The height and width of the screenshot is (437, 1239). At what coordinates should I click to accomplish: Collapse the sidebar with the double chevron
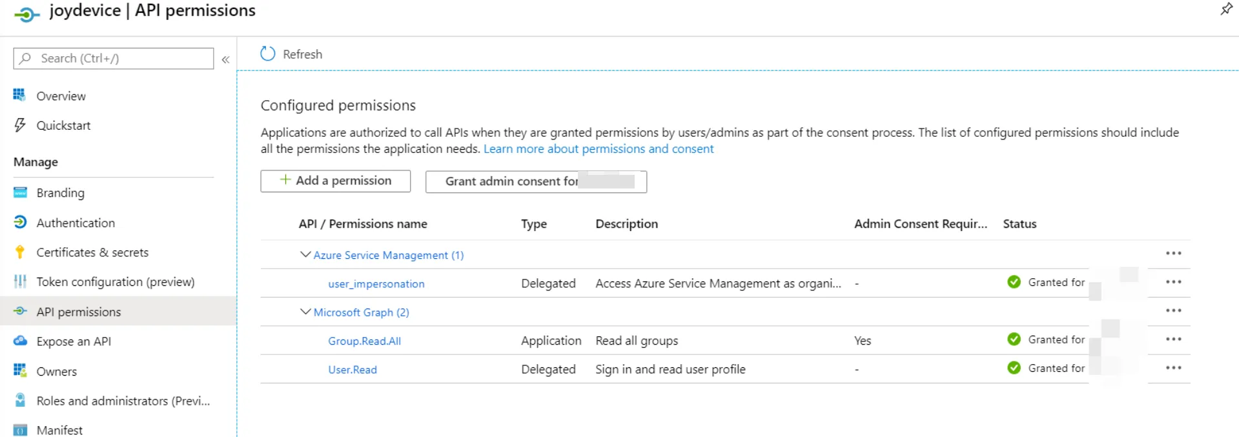[x=225, y=59]
